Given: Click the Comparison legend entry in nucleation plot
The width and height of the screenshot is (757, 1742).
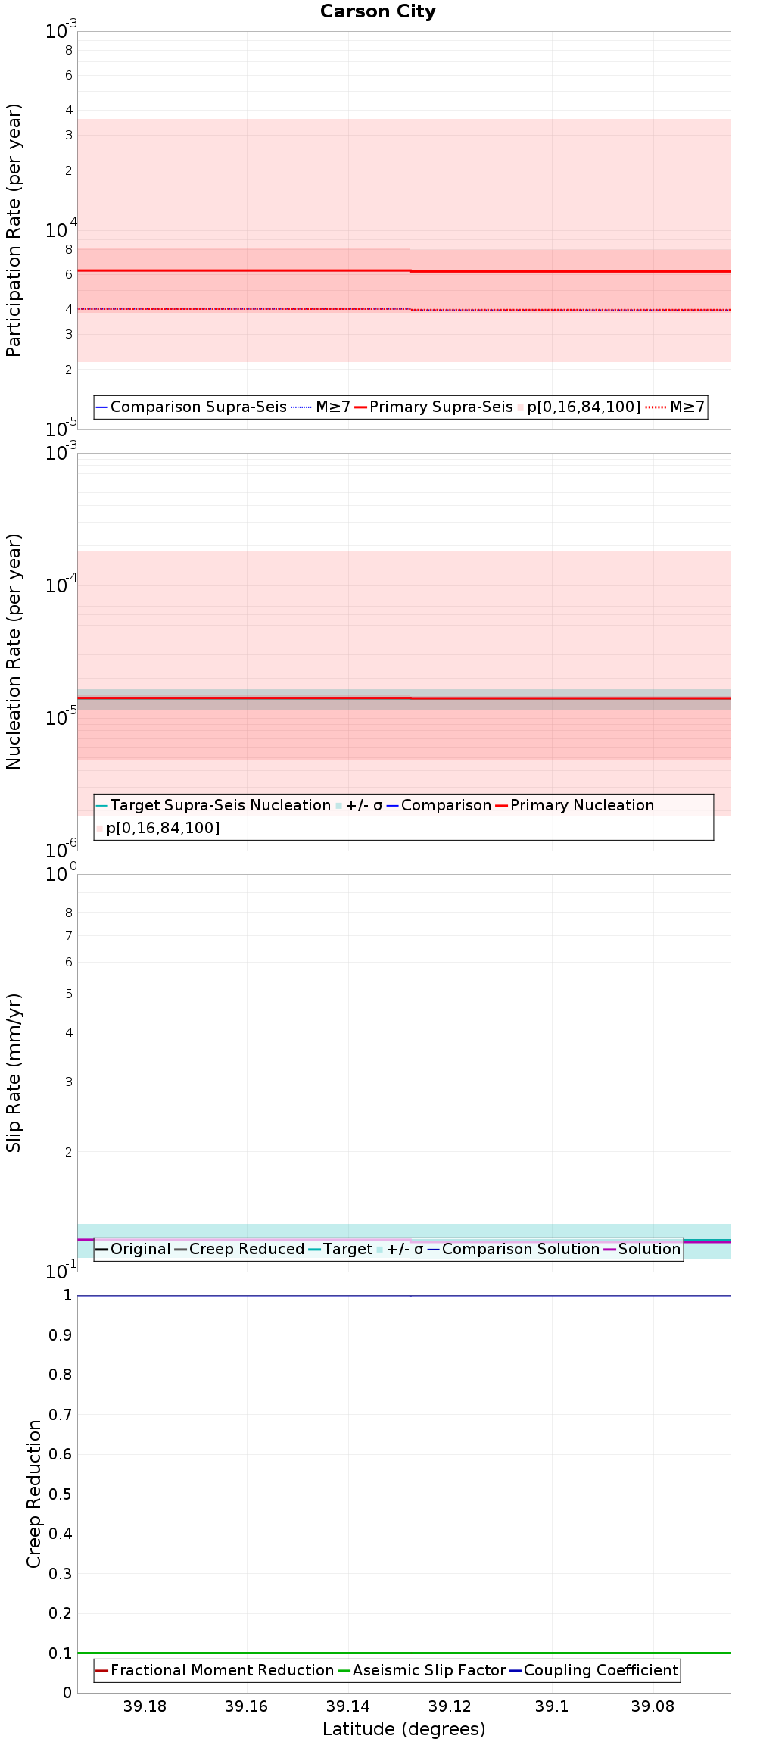Looking at the screenshot, I should [439, 805].
